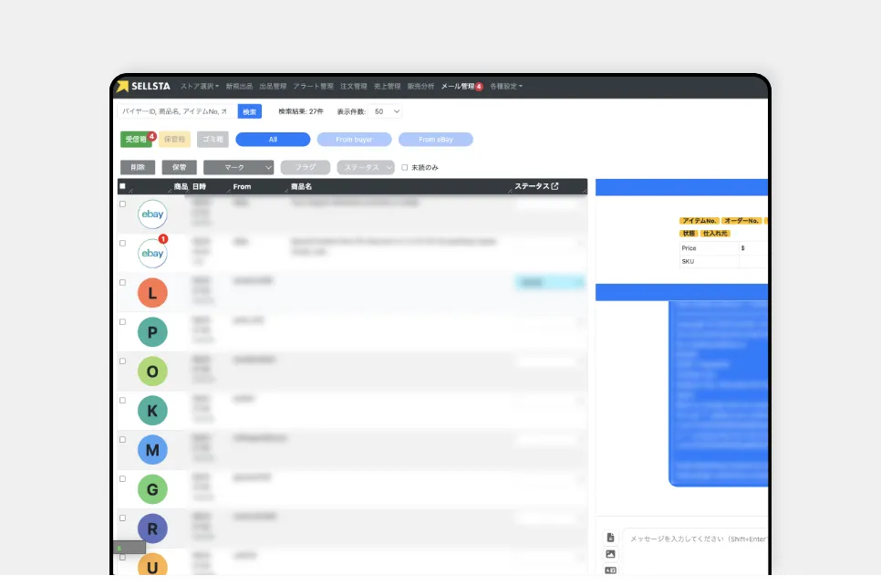Click the blue 検索 button
The height and width of the screenshot is (586, 881).
249,111
